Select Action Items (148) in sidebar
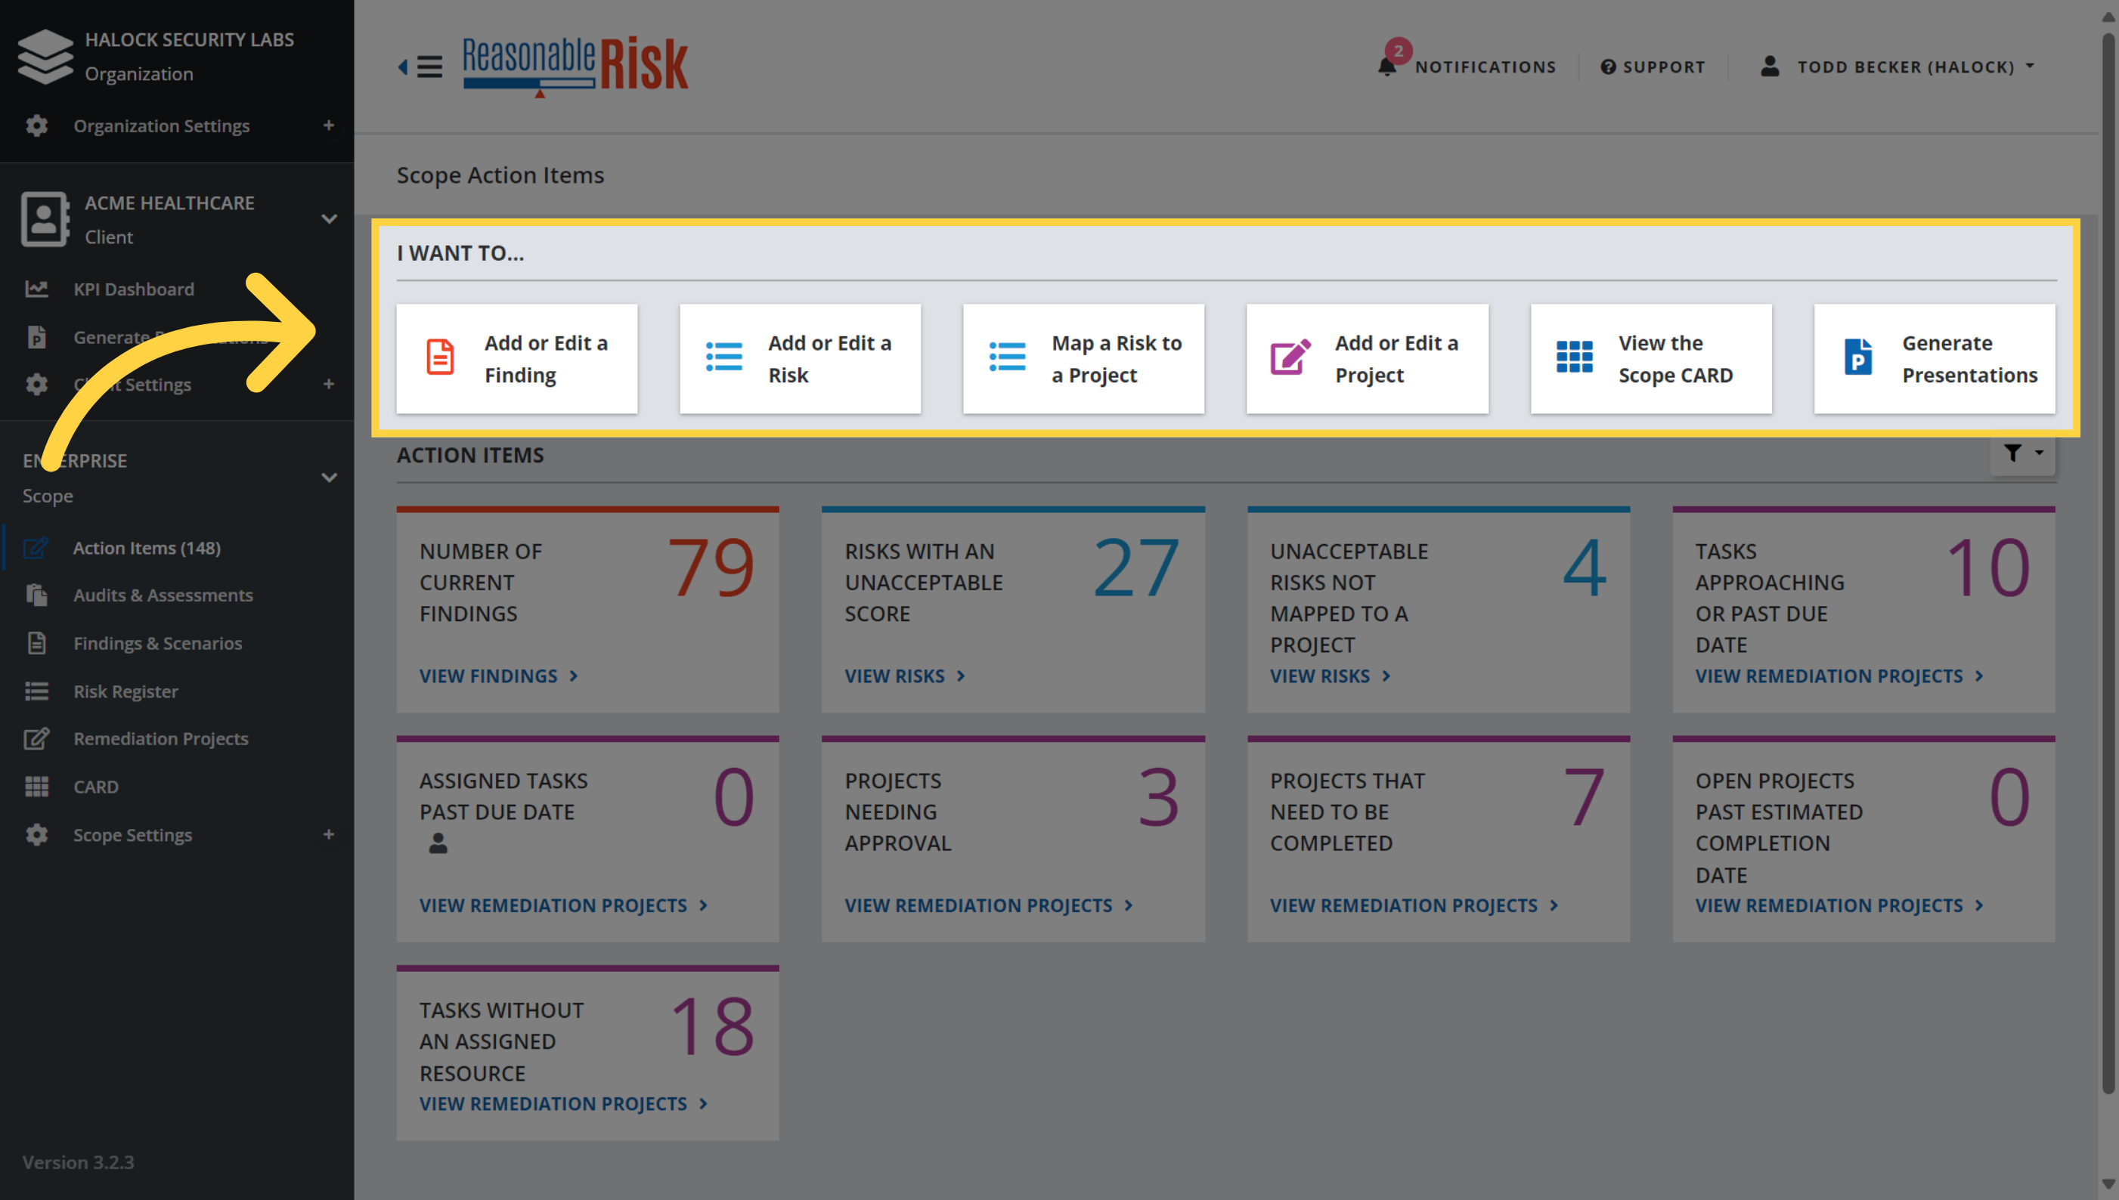2119x1200 pixels. tap(147, 547)
